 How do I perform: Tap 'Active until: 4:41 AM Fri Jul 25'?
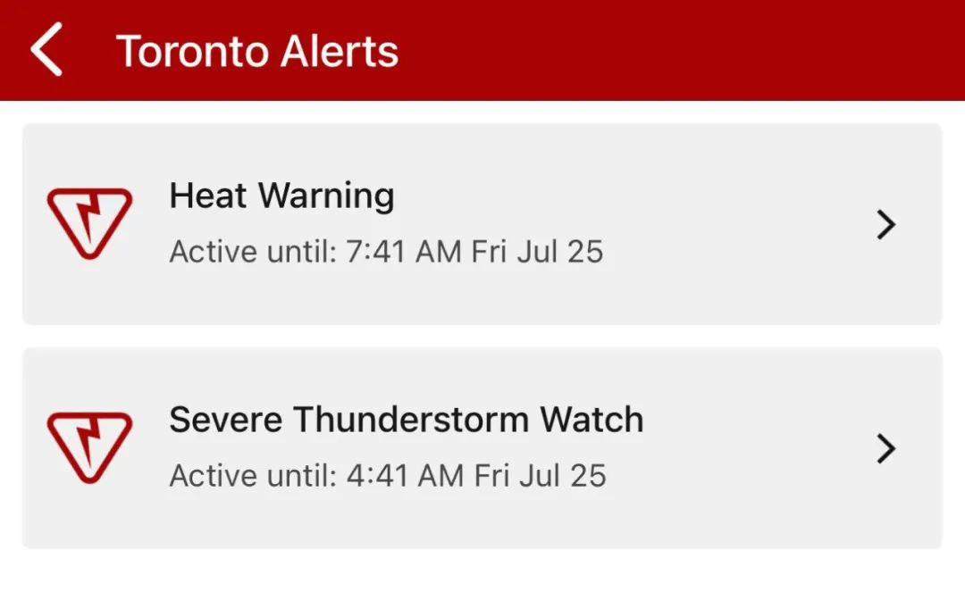(x=388, y=476)
